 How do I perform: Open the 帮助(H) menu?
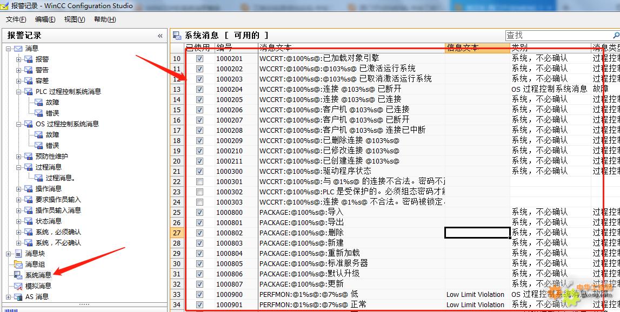click(x=105, y=19)
